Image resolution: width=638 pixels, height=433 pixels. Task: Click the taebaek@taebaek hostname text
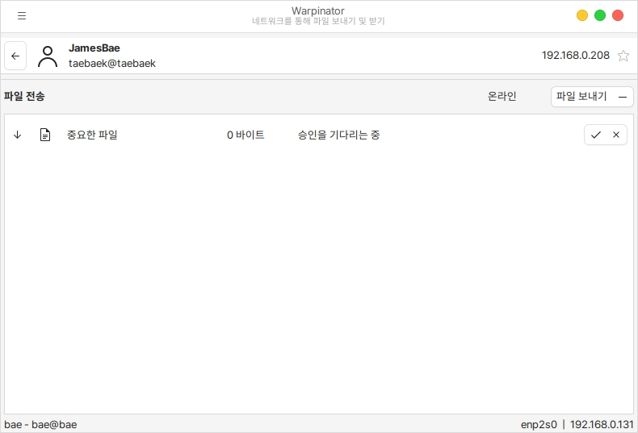[x=112, y=63]
